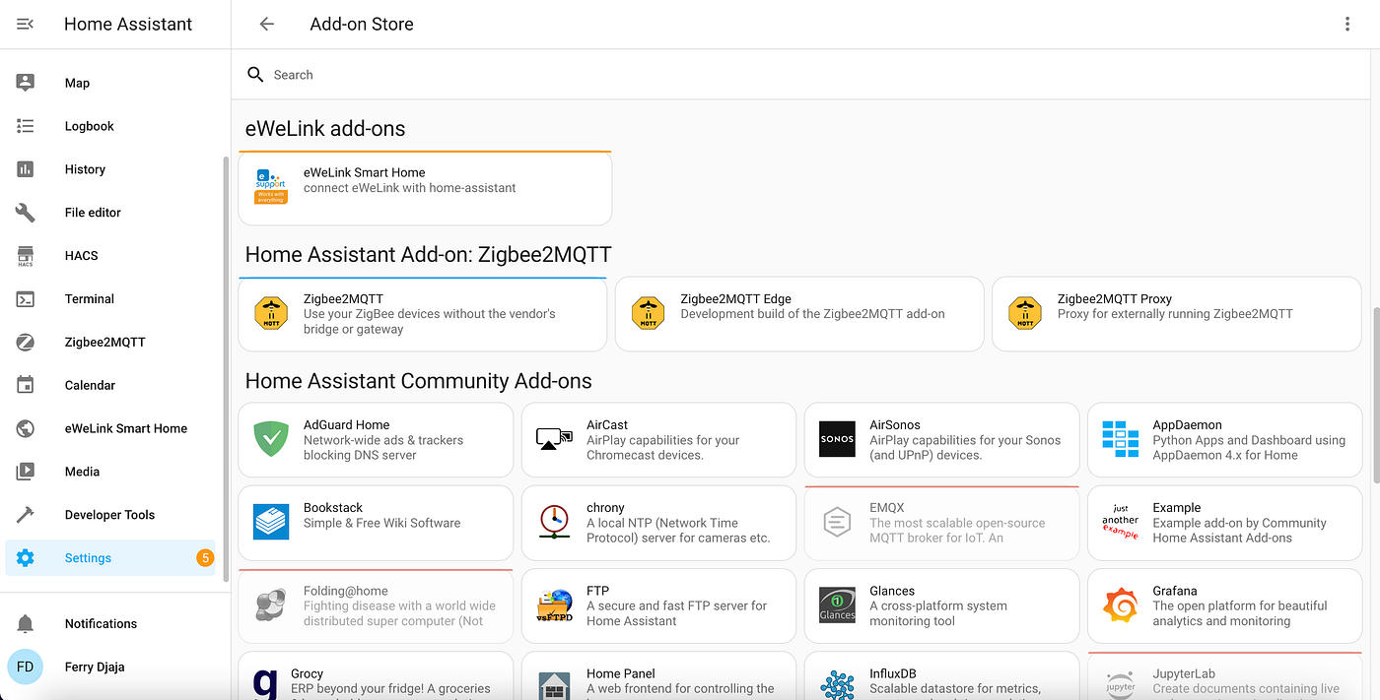This screenshot has height=700, width=1380.
Task: Click the Logbook list icon
Action: tap(26, 126)
